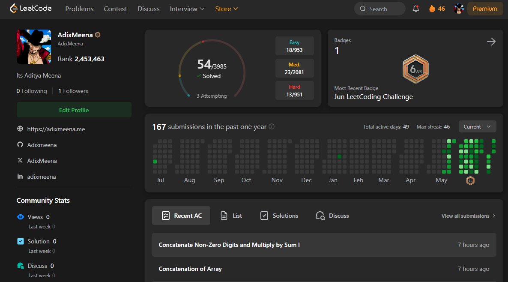508x282 pixels.
Task: Click 1 Followers
Action: (73, 91)
